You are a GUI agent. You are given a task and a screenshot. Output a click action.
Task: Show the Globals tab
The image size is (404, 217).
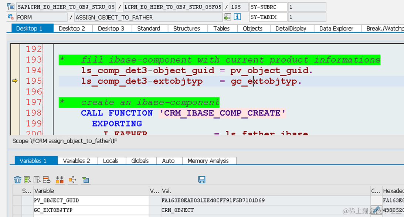pos(140,161)
